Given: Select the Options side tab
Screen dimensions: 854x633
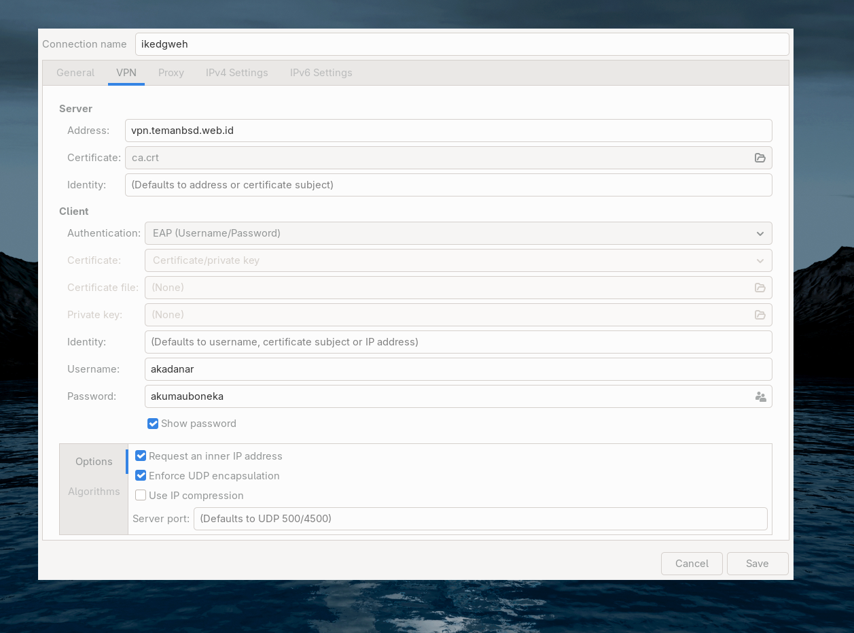Looking at the screenshot, I should [x=94, y=462].
